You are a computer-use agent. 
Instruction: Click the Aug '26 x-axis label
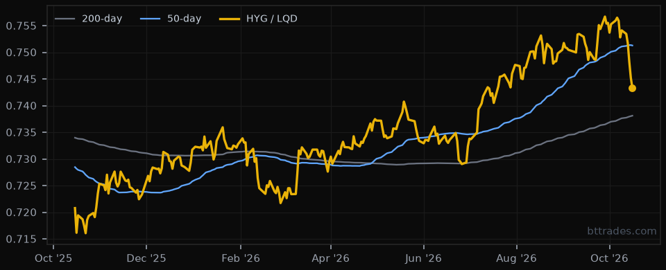517,258
